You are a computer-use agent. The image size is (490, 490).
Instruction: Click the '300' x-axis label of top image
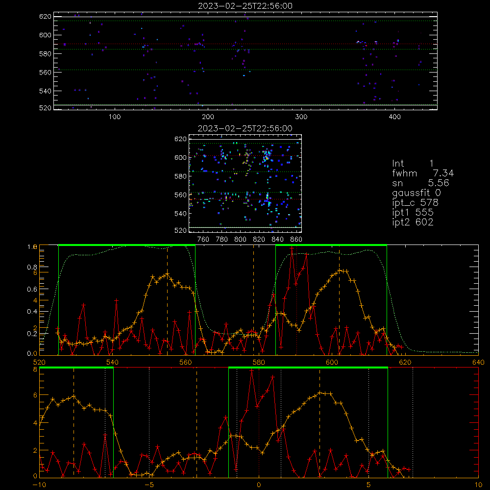pos(301,117)
